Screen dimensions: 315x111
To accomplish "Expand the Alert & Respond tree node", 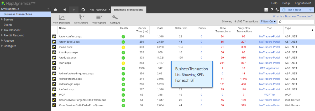I will (2, 35).
